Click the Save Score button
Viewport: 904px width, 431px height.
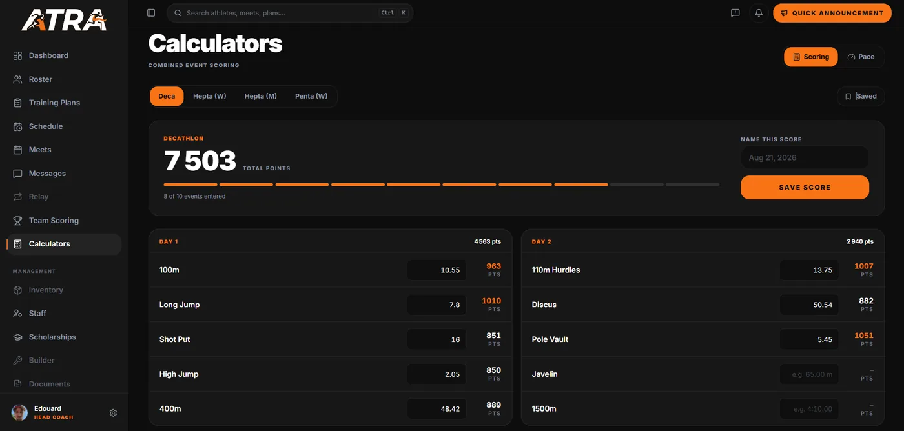tap(805, 188)
